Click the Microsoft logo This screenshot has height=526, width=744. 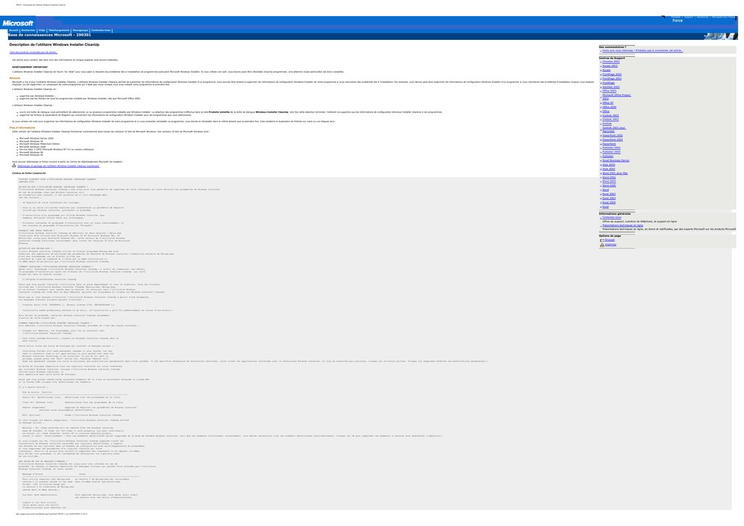click(x=17, y=23)
